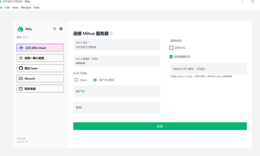Click the 版本: 2.6.5 version text
The width and height of the screenshot is (260, 156).
pos(22,37)
